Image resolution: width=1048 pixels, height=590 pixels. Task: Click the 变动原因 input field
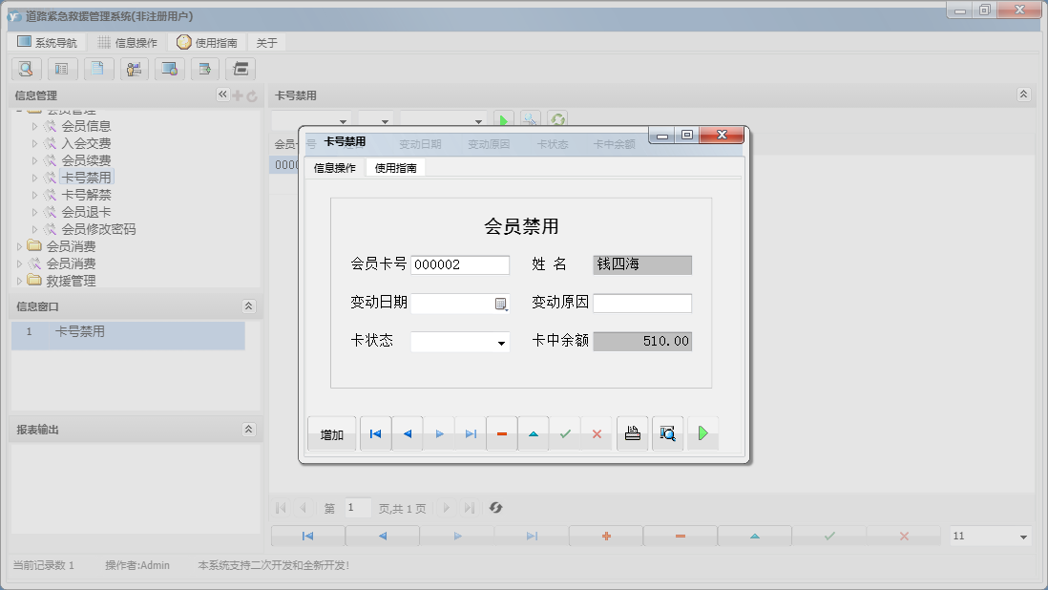tap(643, 303)
